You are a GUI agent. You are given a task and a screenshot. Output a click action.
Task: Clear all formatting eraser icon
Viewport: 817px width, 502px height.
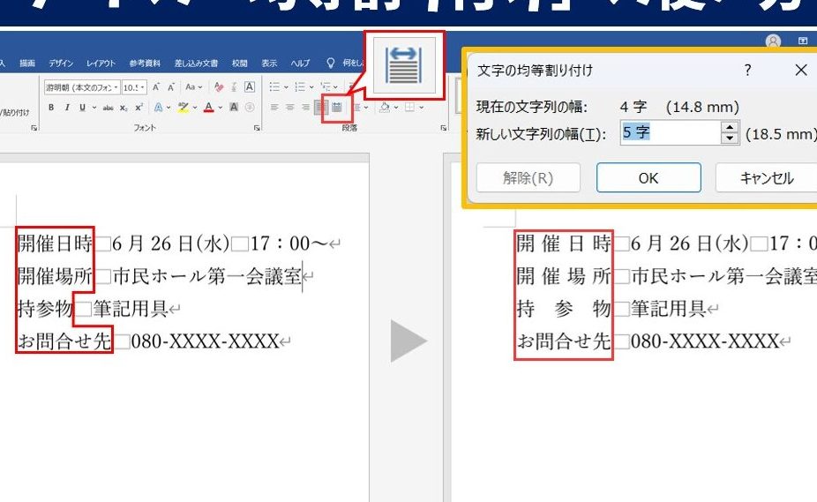click(219, 87)
